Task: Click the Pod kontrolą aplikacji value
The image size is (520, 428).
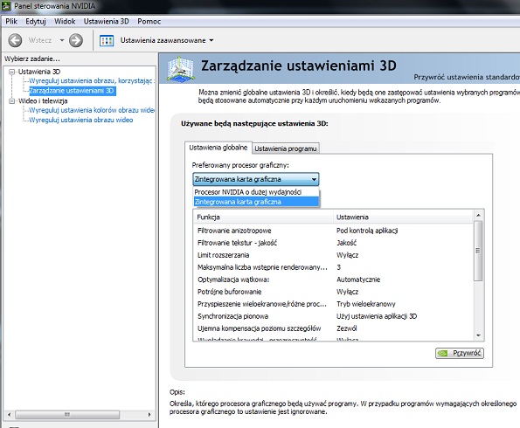Action: [x=367, y=231]
